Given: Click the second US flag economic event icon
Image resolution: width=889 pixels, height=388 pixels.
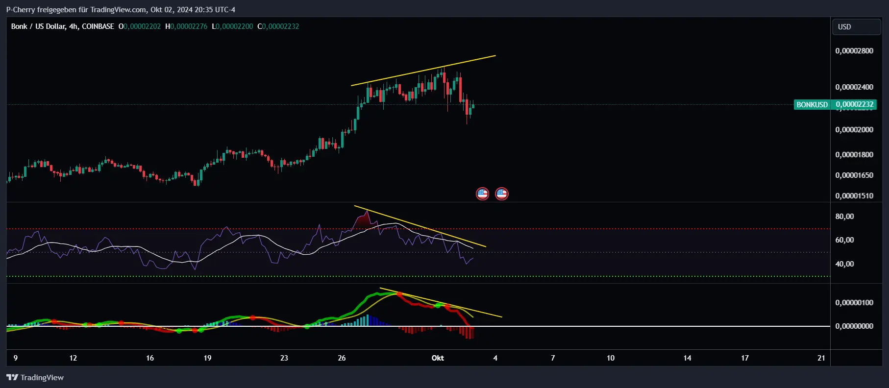Looking at the screenshot, I should point(501,194).
